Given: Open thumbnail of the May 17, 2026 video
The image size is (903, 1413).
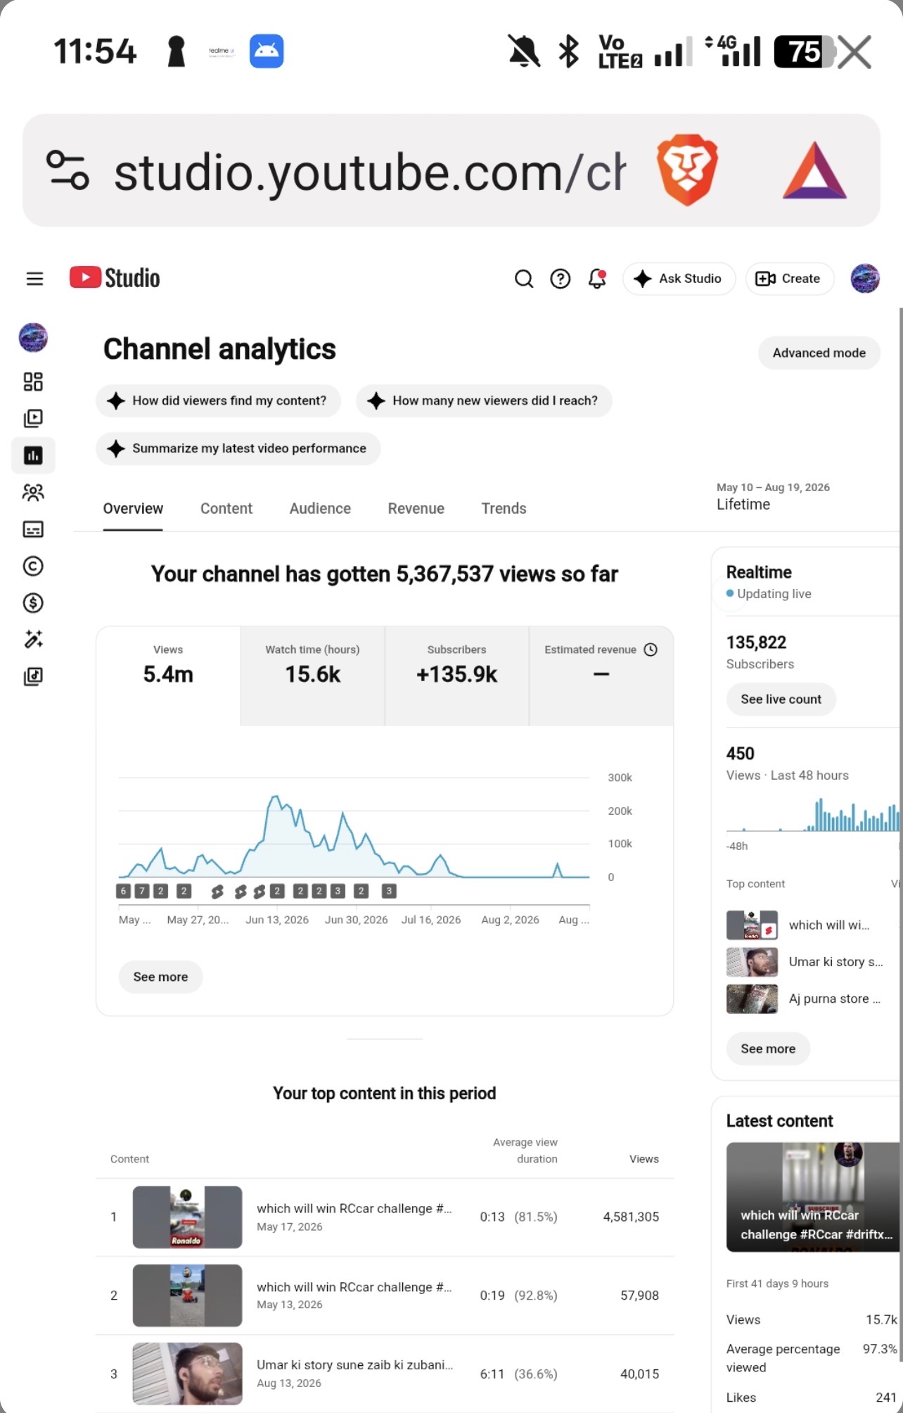Looking at the screenshot, I should point(187,1217).
